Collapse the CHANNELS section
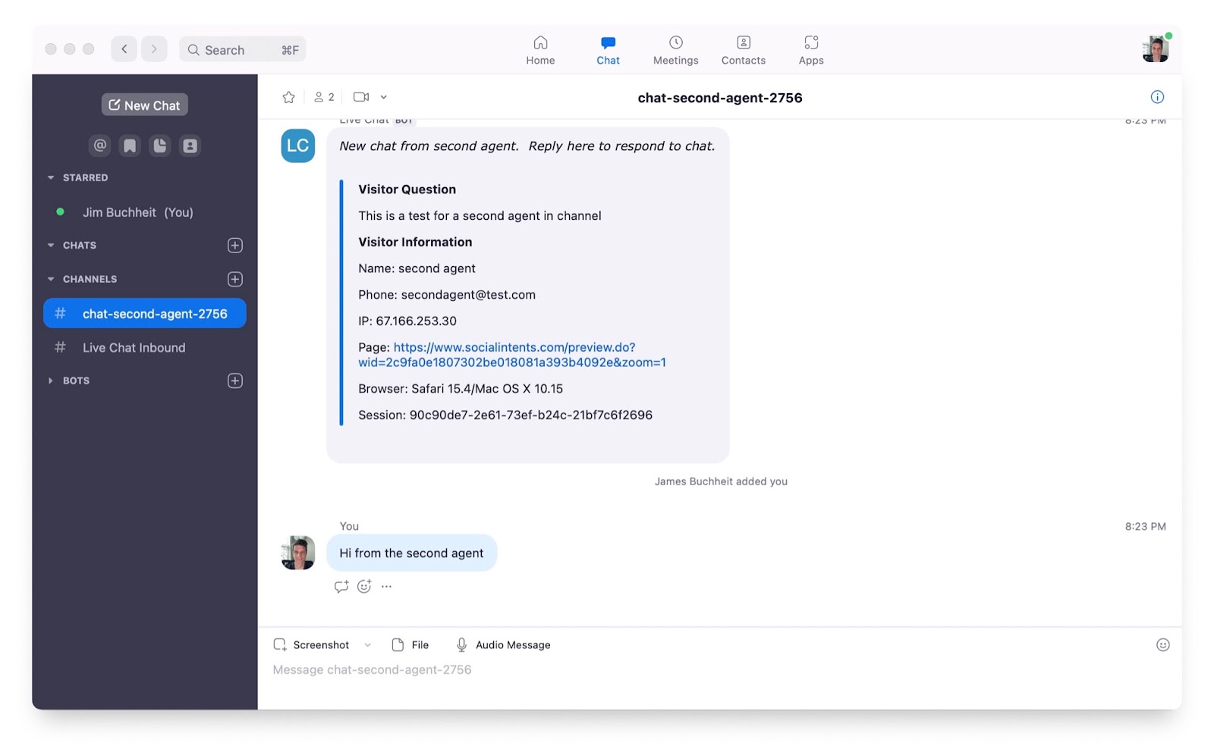 (x=51, y=279)
